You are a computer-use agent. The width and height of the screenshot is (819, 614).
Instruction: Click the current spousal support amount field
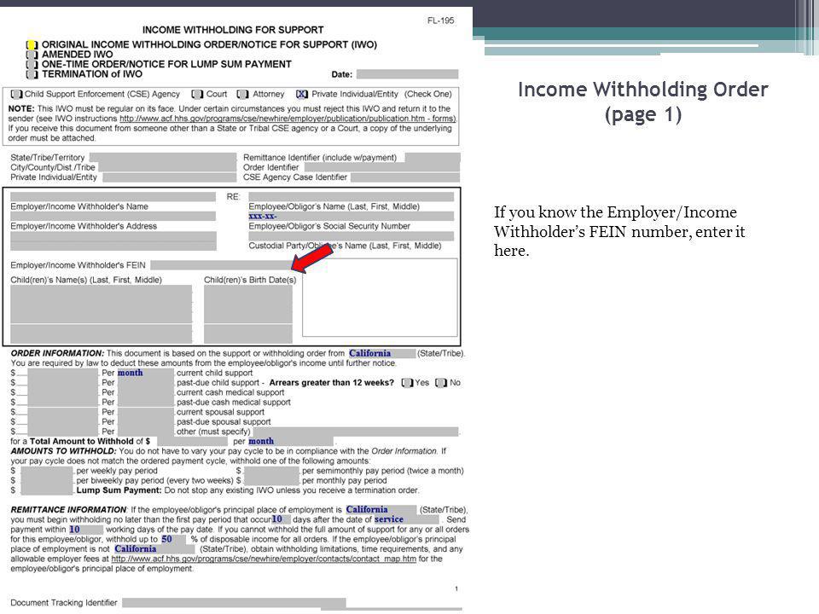(62, 412)
